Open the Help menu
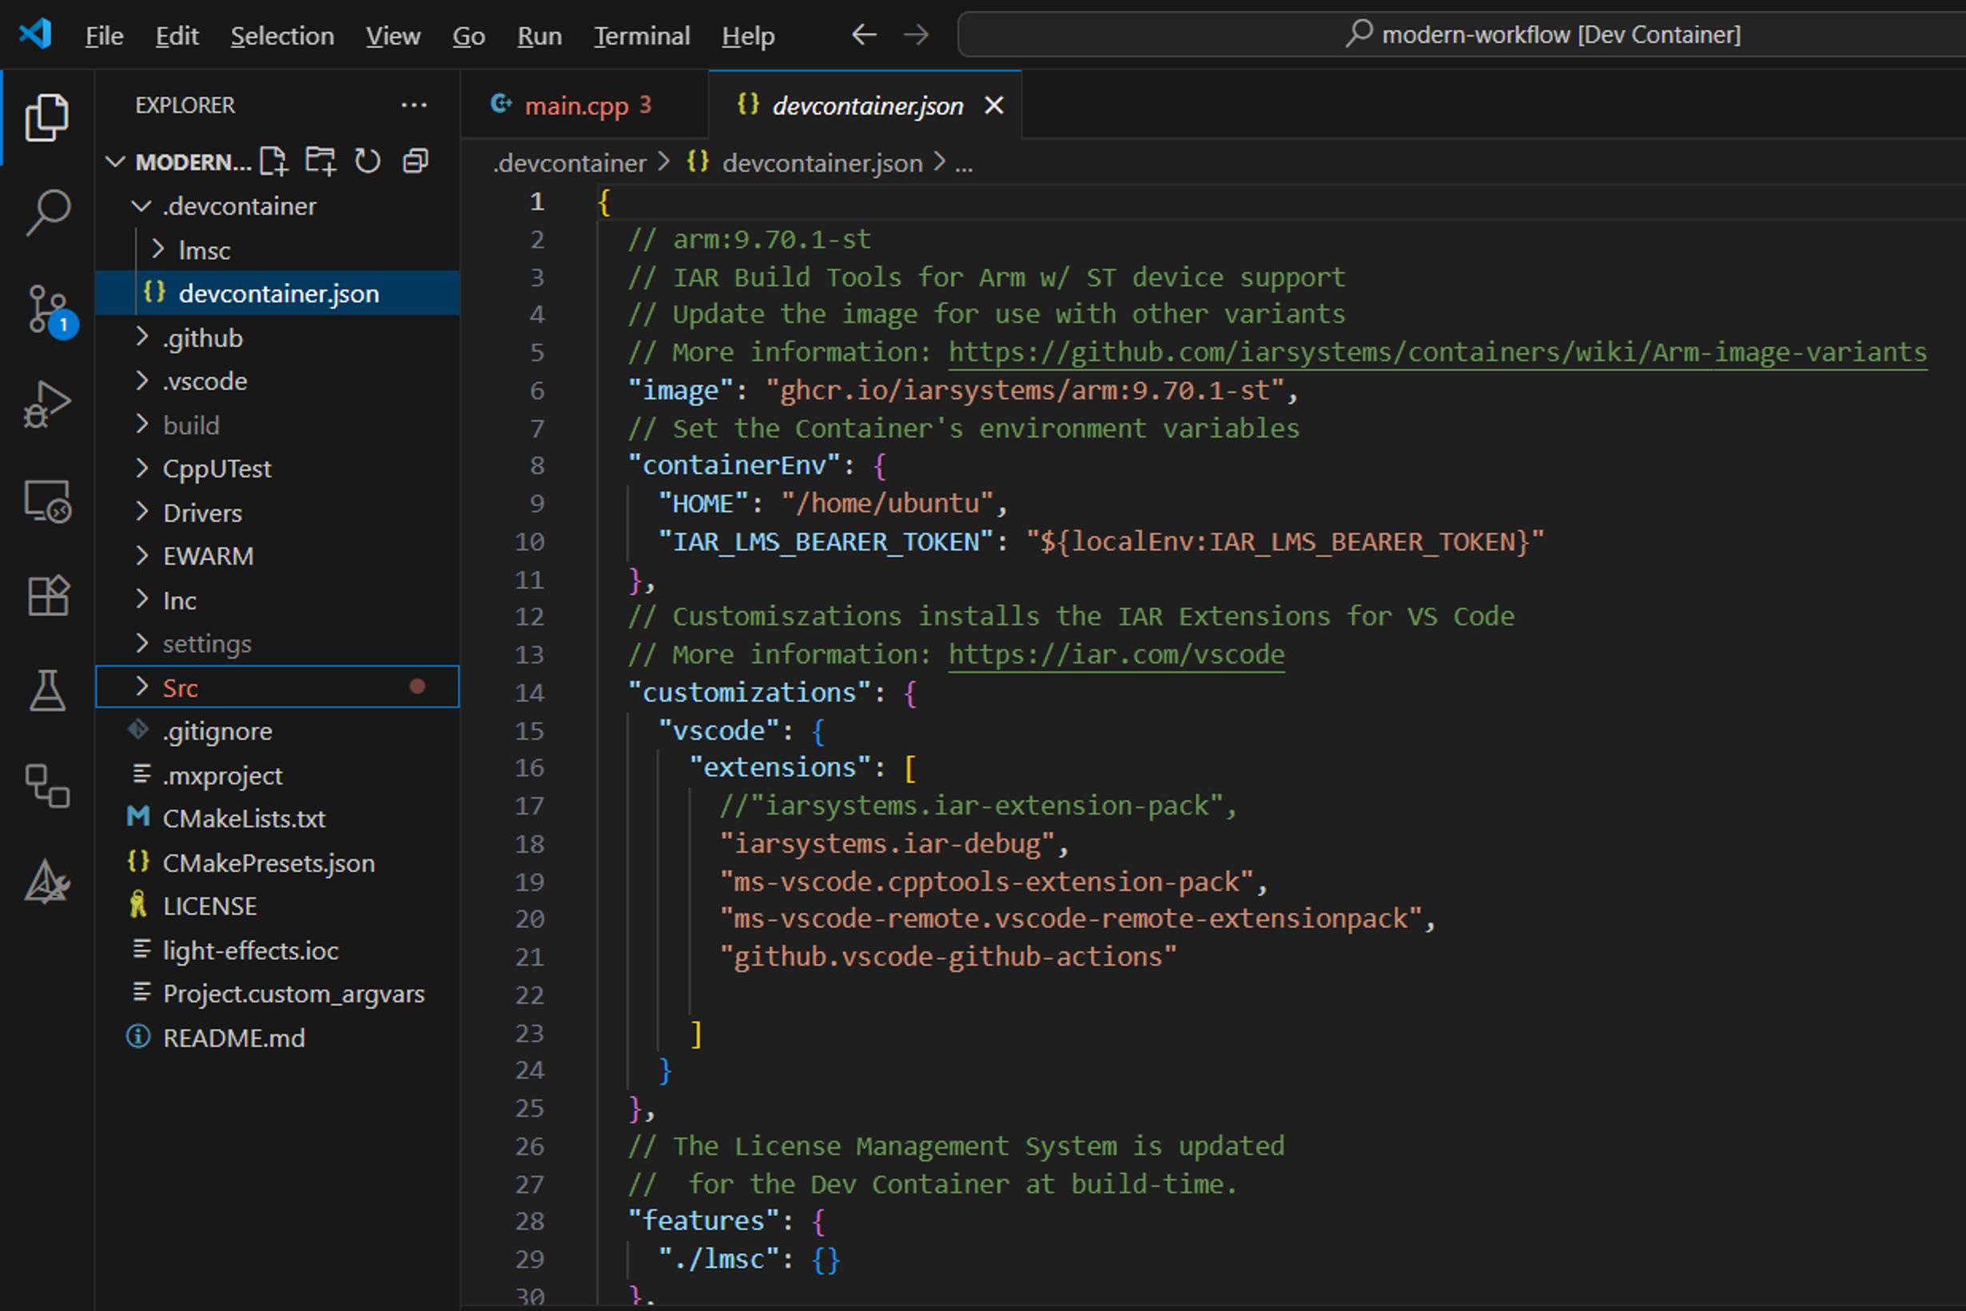The image size is (1966, 1311). [748, 35]
